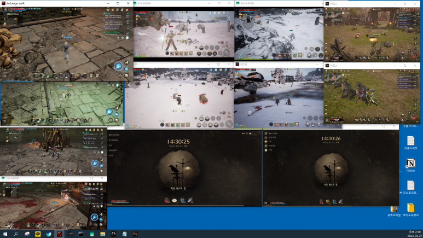The width and height of the screenshot is (423, 238).
Task: Click the blue swirl browser taskbar icon
Action: coord(49,234)
